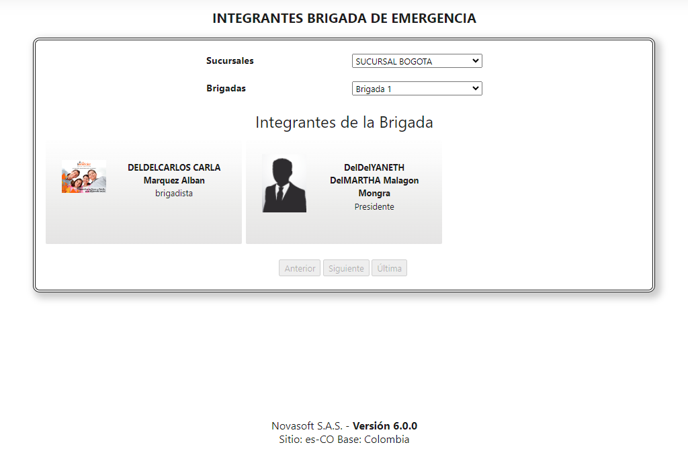
Task: Click the Integrantes de la Brigada heading
Action: (x=344, y=122)
